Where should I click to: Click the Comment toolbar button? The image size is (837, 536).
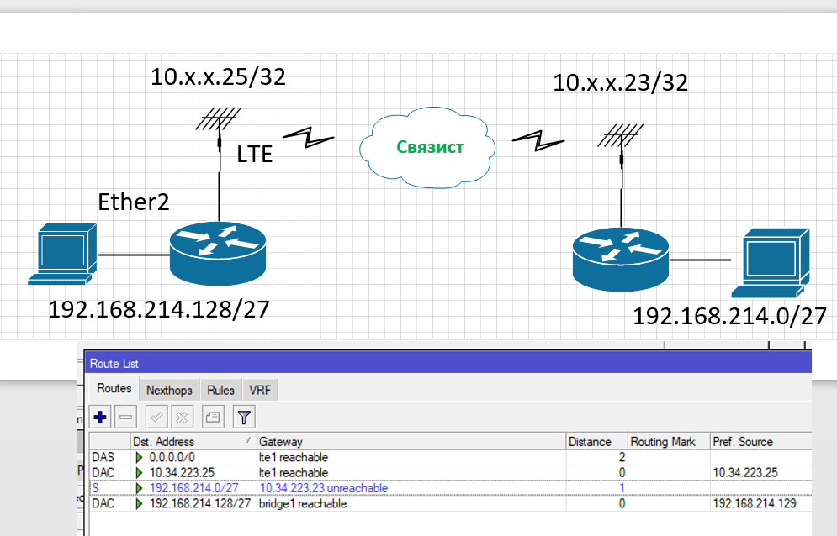[x=213, y=417]
